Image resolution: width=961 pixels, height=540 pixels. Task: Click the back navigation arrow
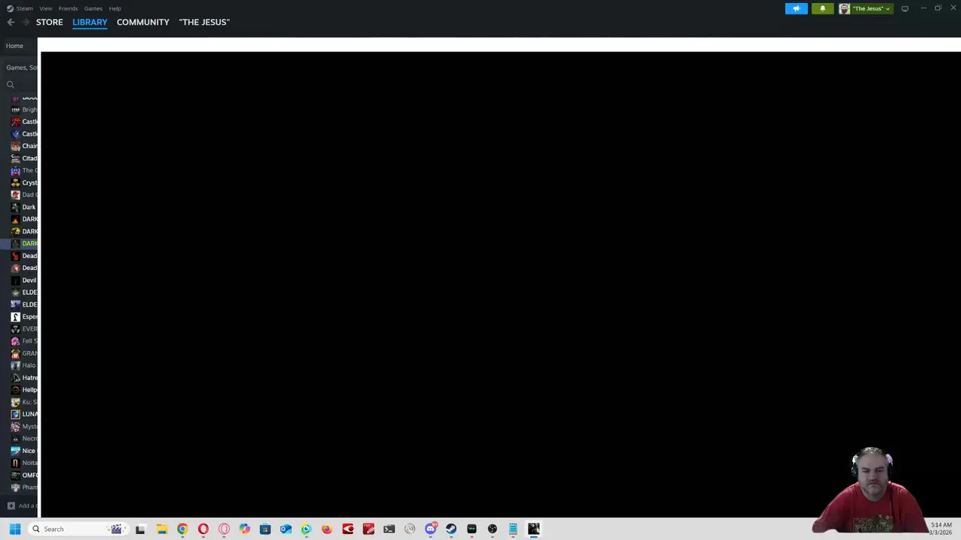[11, 22]
